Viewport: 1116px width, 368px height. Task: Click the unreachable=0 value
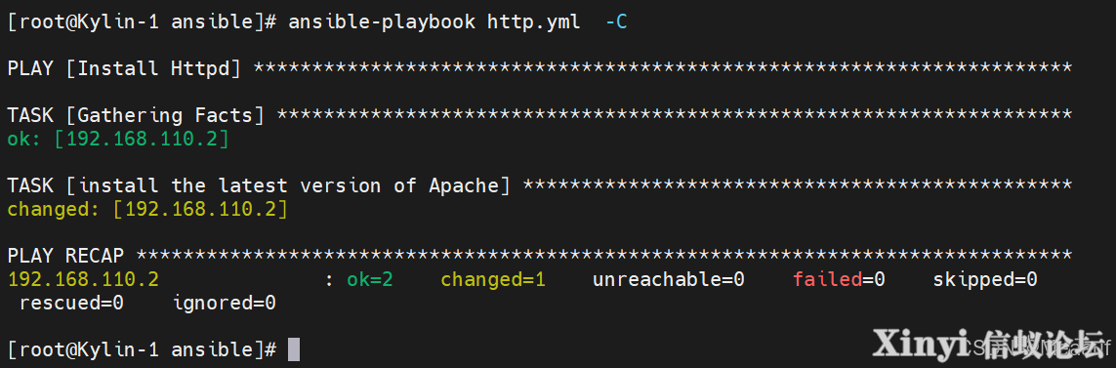click(668, 279)
